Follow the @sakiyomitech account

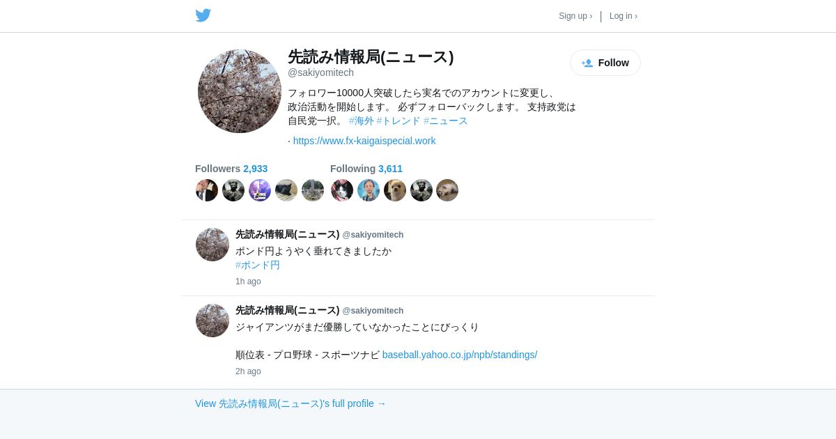[605, 63]
